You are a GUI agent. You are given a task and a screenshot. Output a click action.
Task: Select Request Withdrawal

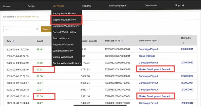tap(63, 44)
